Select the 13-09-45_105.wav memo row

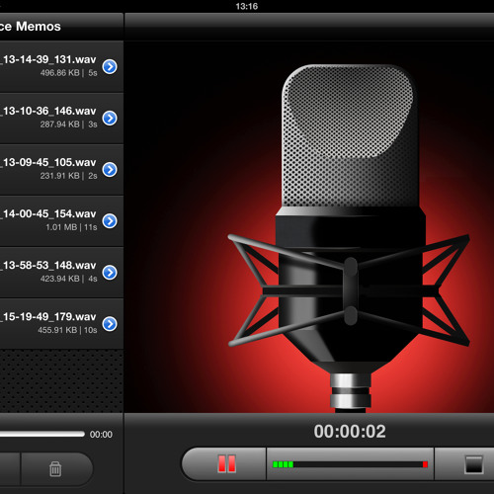click(x=61, y=169)
